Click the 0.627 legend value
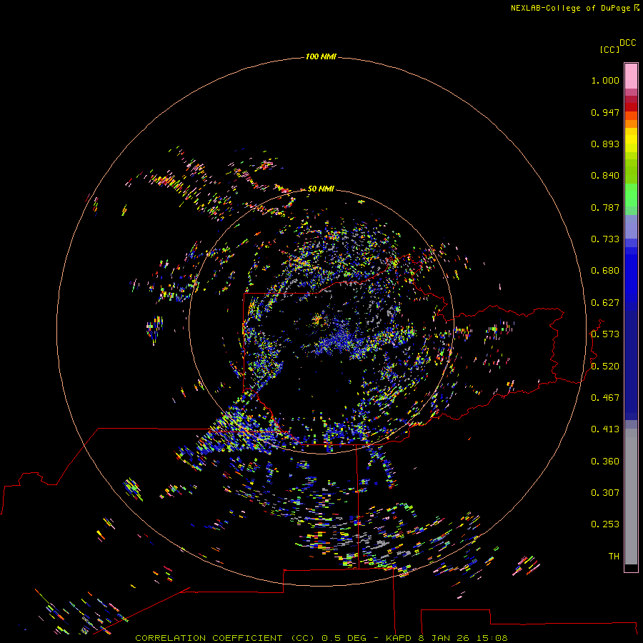The width and height of the screenshot is (643, 643). point(605,303)
